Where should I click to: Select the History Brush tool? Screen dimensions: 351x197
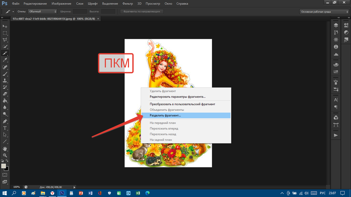5,87
